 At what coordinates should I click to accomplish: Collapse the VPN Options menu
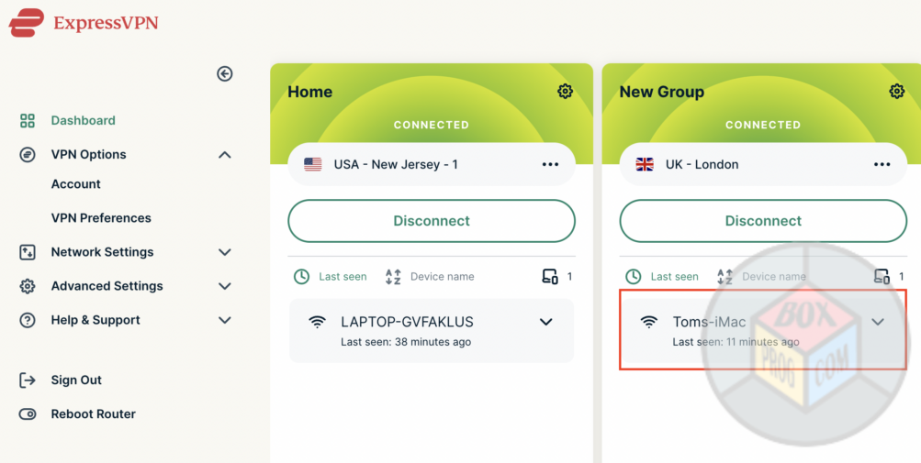point(224,155)
